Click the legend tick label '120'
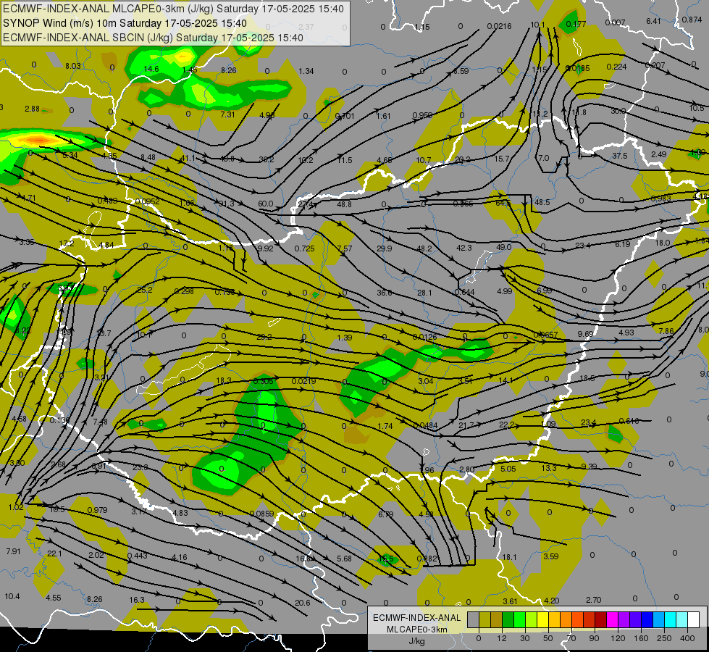 [618, 638]
